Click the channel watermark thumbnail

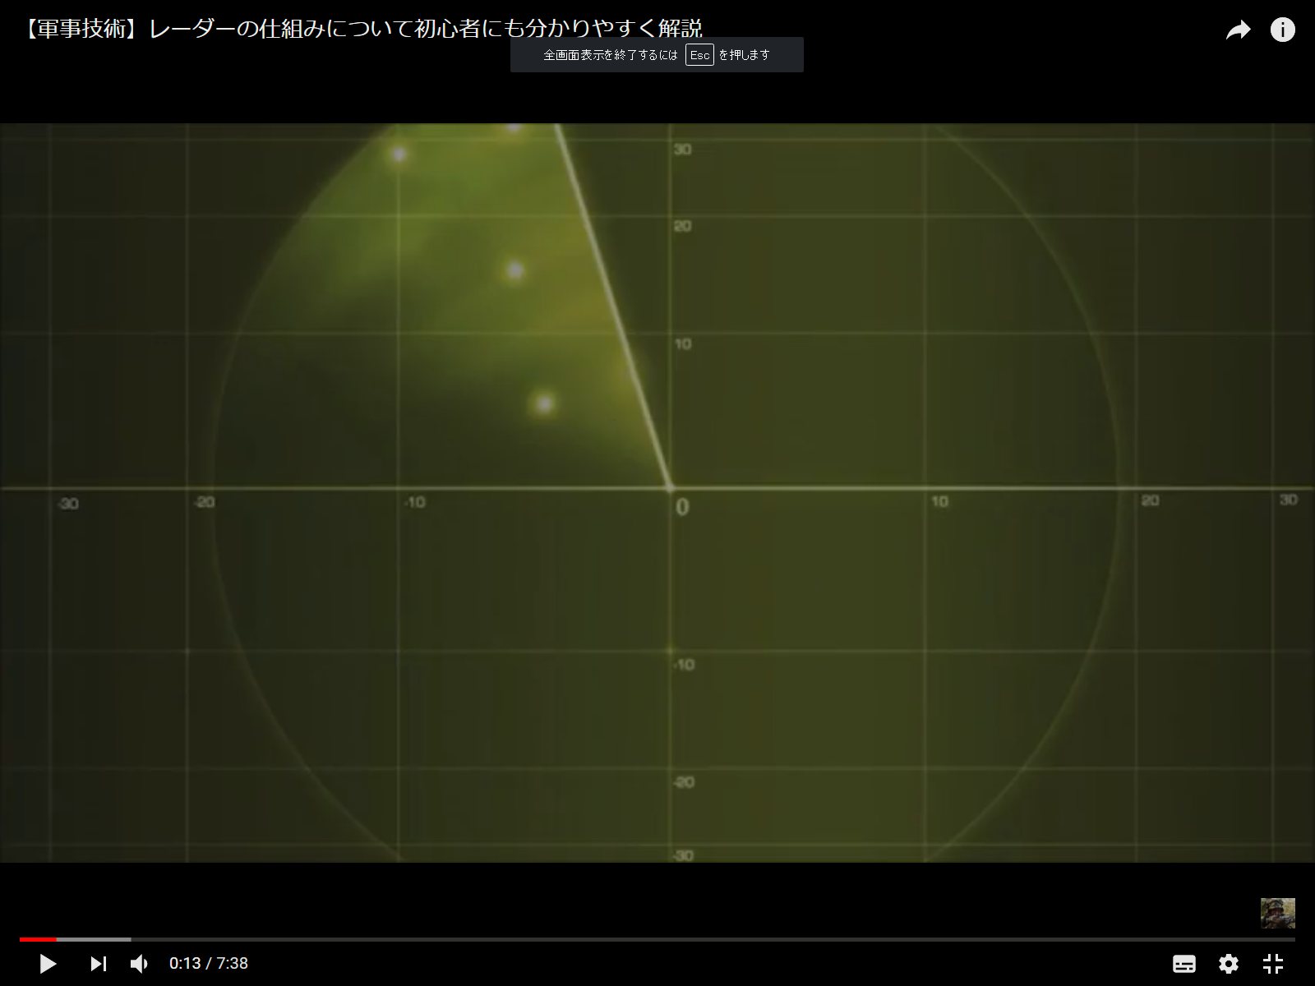tap(1277, 913)
